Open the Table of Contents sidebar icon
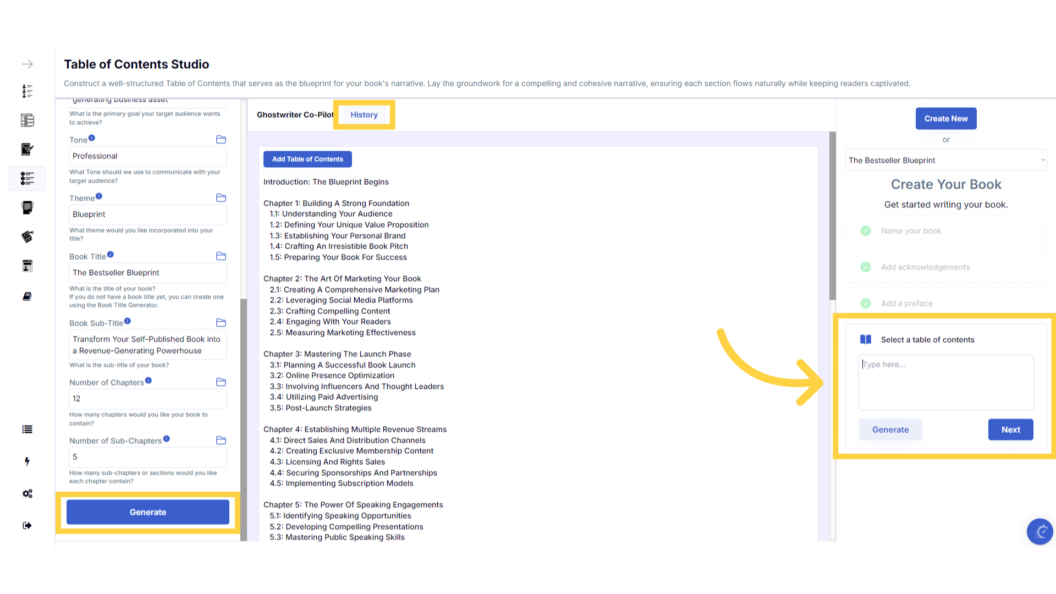Screen dimensions: 1056x594 tap(27, 178)
